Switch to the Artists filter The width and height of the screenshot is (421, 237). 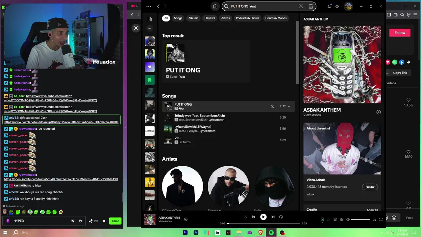pyautogui.click(x=225, y=18)
